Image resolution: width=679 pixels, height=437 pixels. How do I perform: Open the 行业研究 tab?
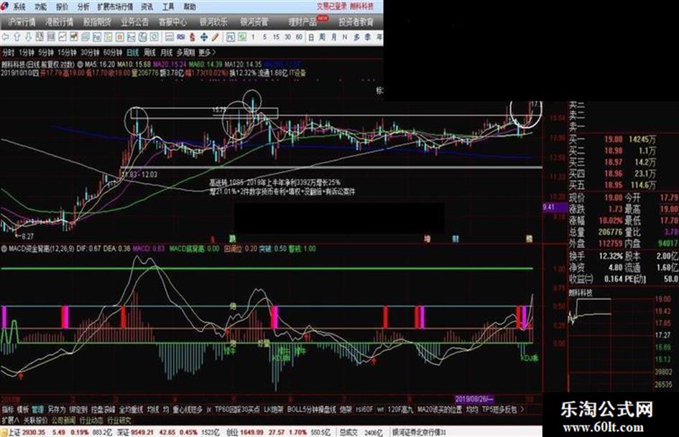pos(119,420)
